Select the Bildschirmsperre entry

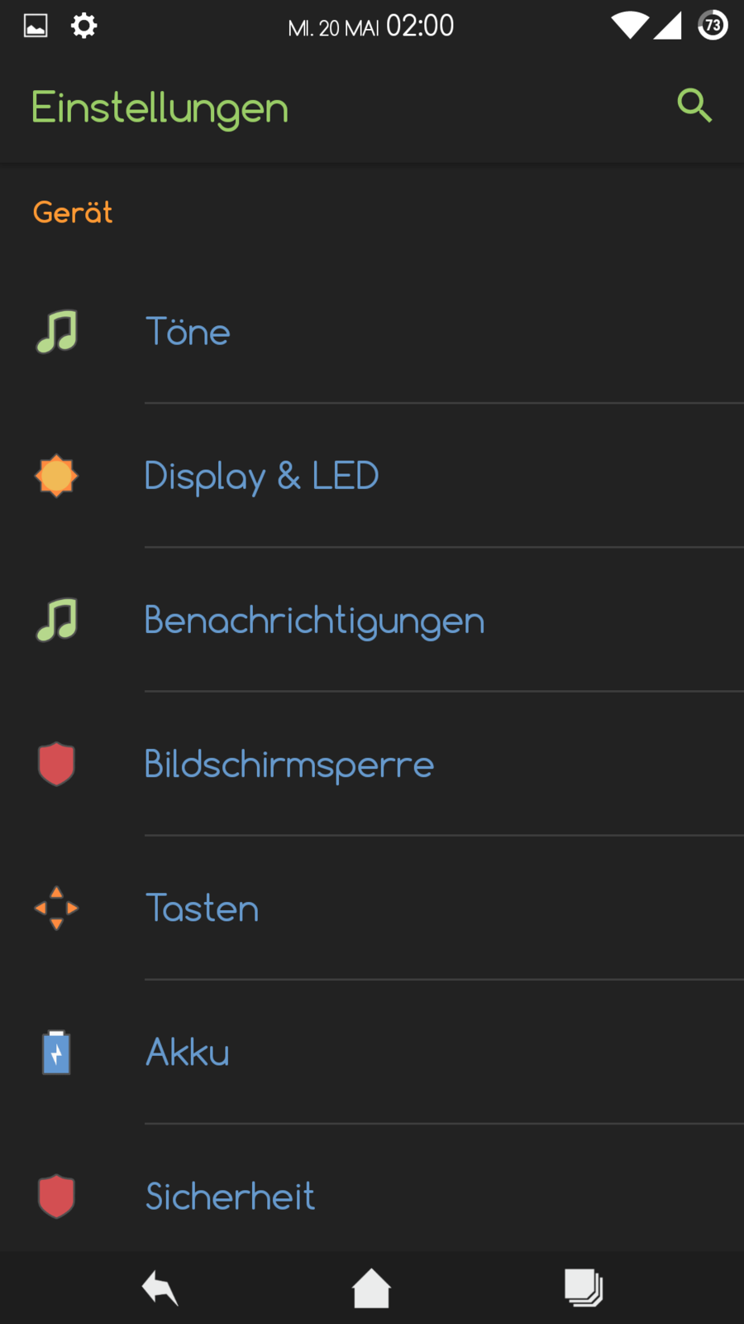pos(289,764)
